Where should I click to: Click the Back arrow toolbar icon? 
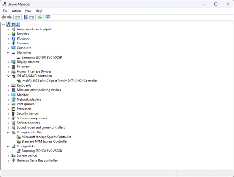coord(4,17)
